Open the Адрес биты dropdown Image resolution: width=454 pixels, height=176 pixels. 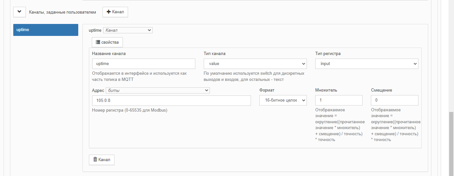tap(158, 91)
